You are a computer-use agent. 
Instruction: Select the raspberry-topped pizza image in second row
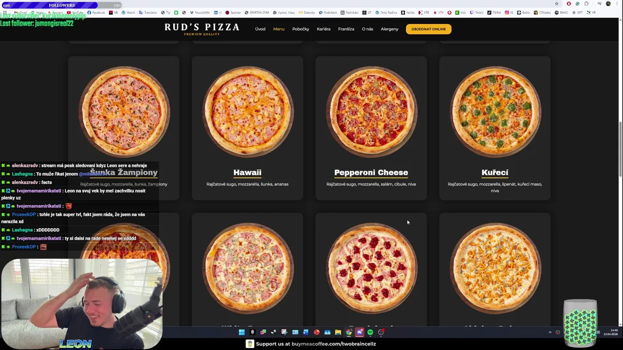tap(371, 268)
